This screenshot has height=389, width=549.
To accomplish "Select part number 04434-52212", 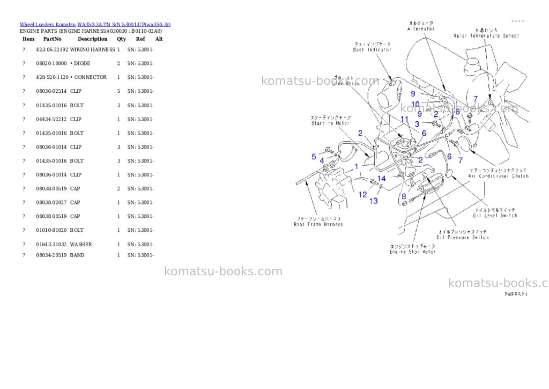I will (51, 119).
